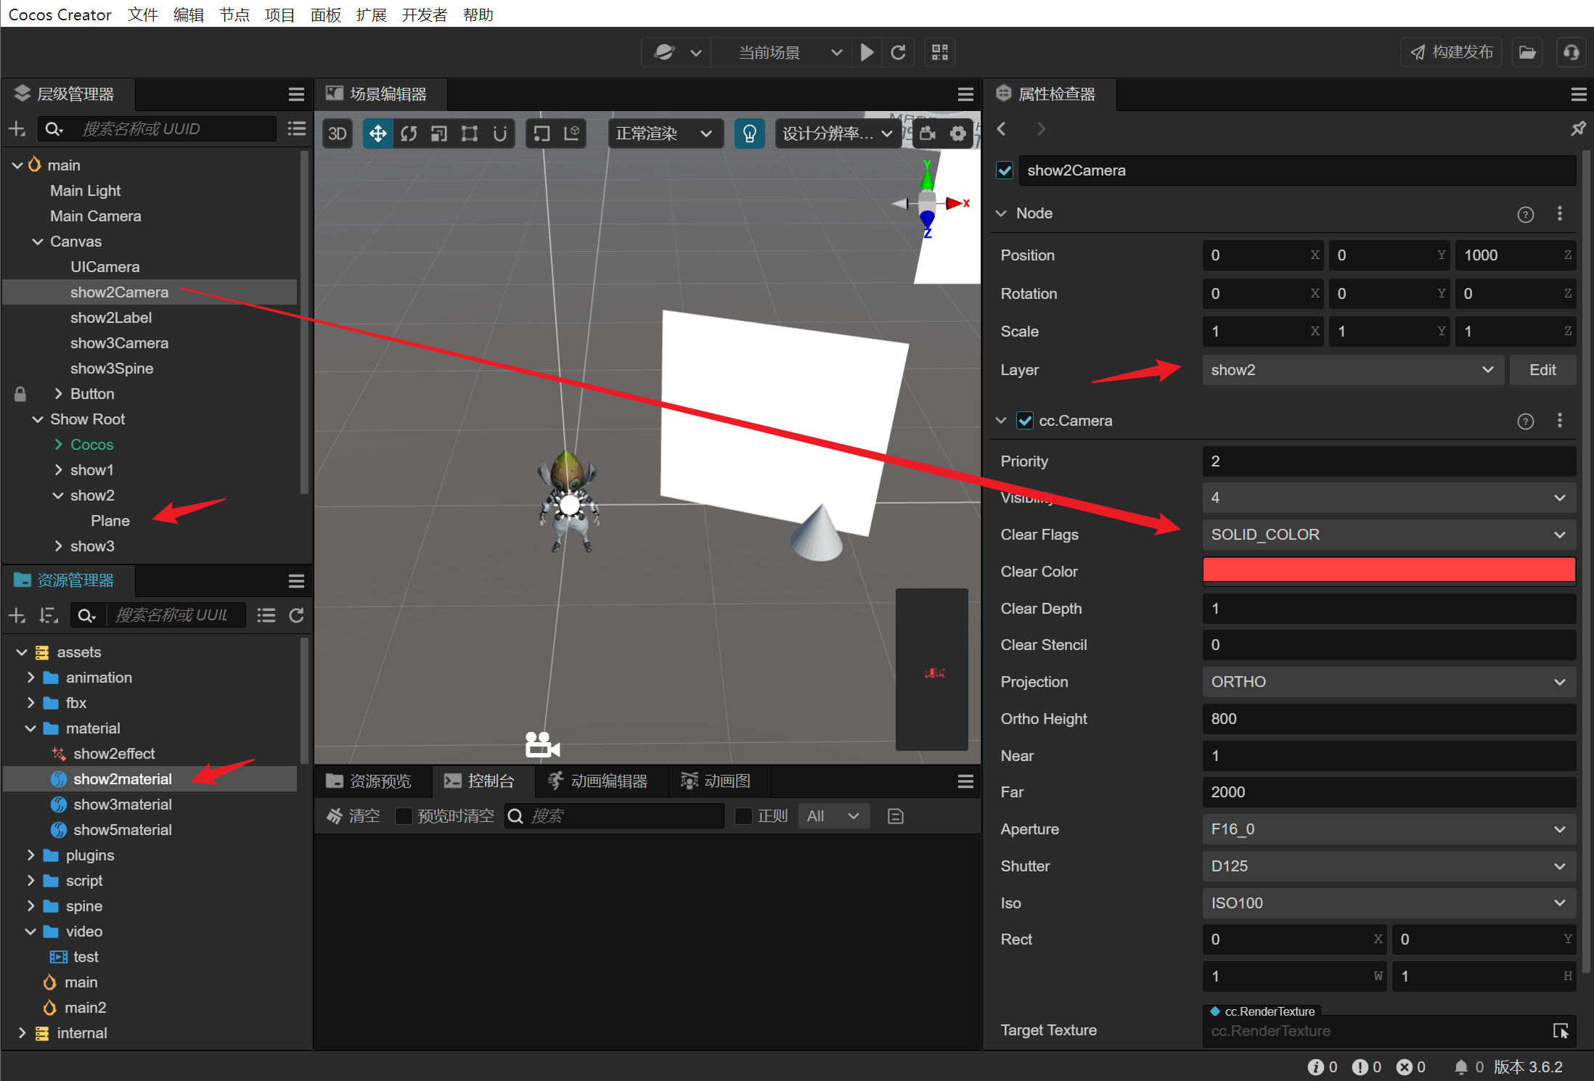Add a node with hierarchy plus icon

[x=17, y=129]
